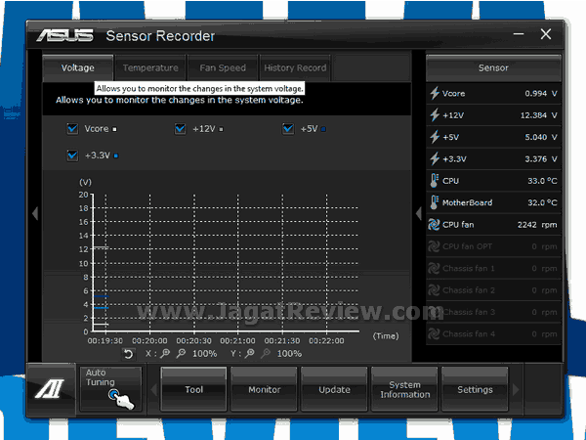The image size is (586, 440).
Task: Minimize the Sensor Recorder window
Action: coord(518,34)
